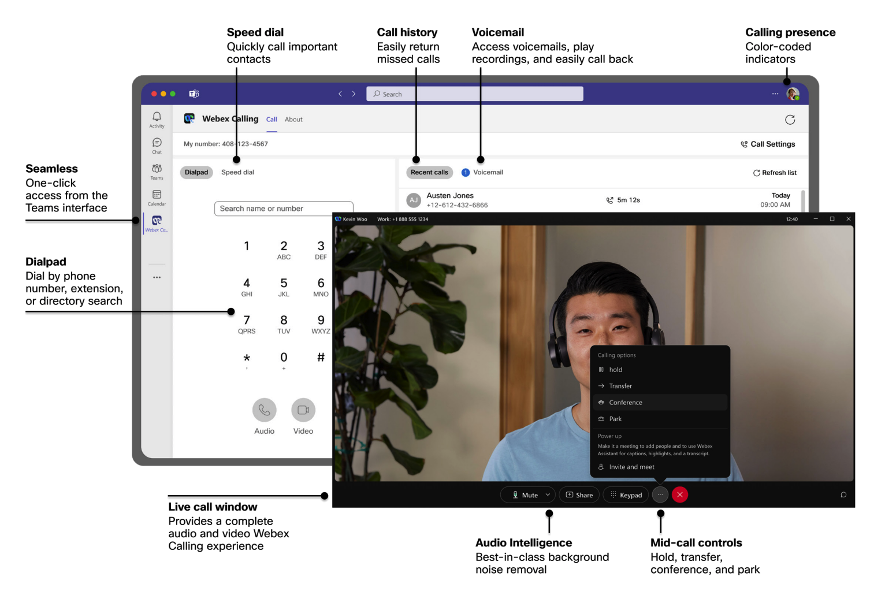Screen dimensions: 885x595
Task: Select the Speed dial view
Action: point(237,172)
